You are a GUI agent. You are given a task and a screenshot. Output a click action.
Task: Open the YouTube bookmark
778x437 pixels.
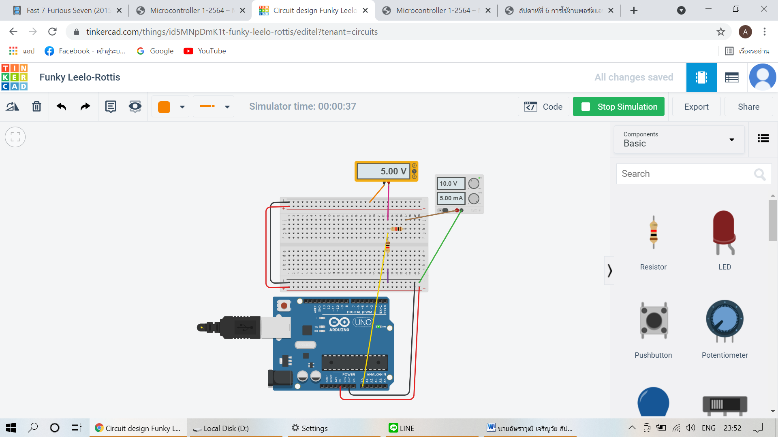tap(205, 51)
